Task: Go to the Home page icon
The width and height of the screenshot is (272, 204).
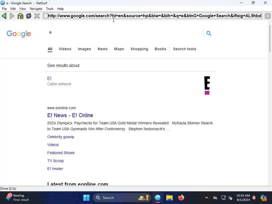Action: 20,16
